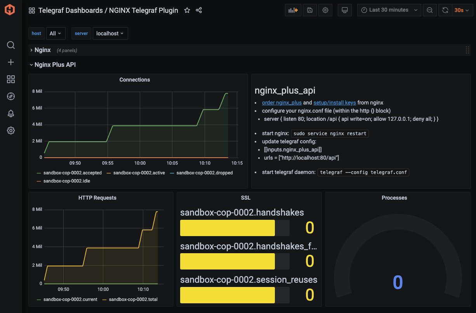Click the [[inputs.nginx_plus_api]] config line
The width and height of the screenshot is (476, 313).
[293, 150]
